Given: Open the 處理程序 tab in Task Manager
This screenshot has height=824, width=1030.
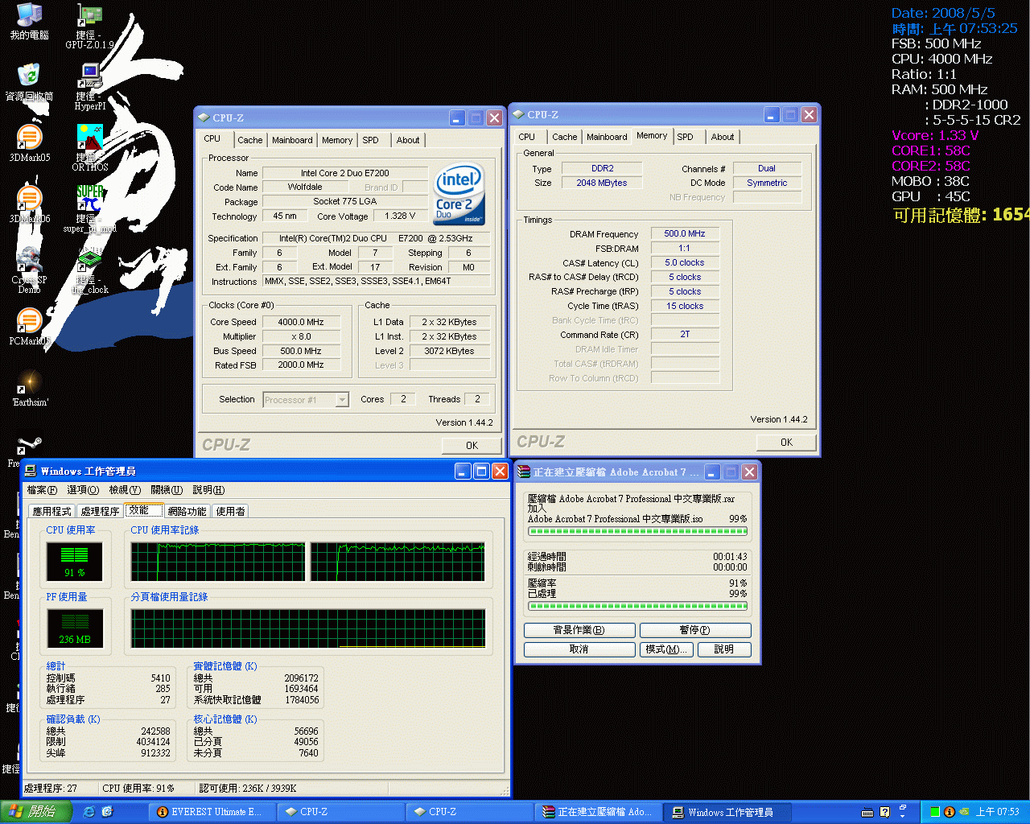Looking at the screenshot, I should tap(101, 511).
